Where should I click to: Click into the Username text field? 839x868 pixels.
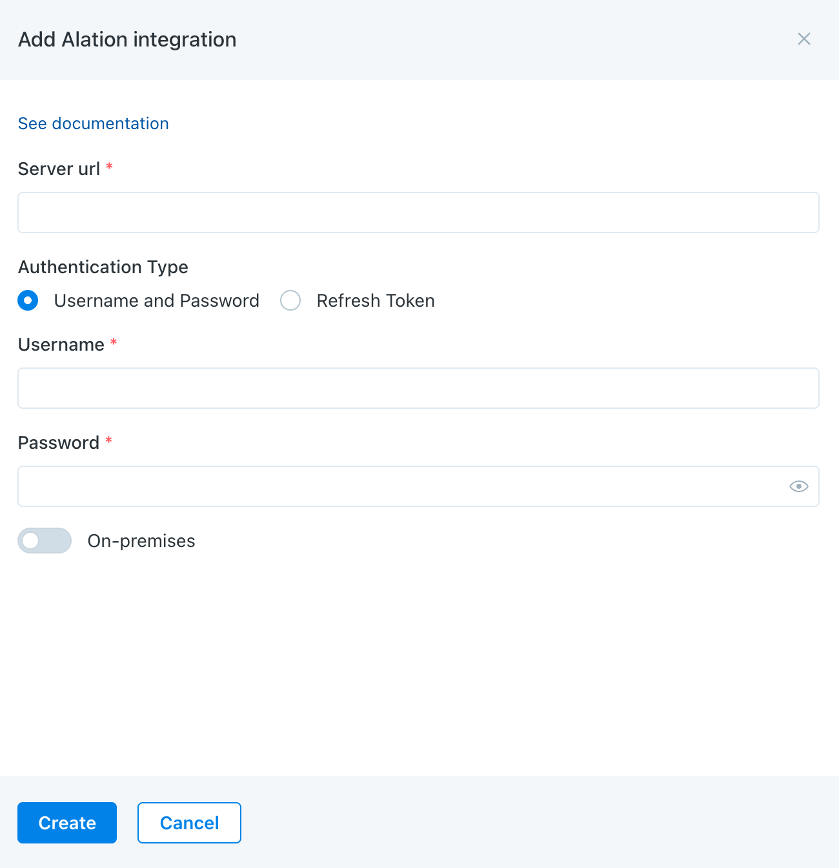click(x=418, y=388)
